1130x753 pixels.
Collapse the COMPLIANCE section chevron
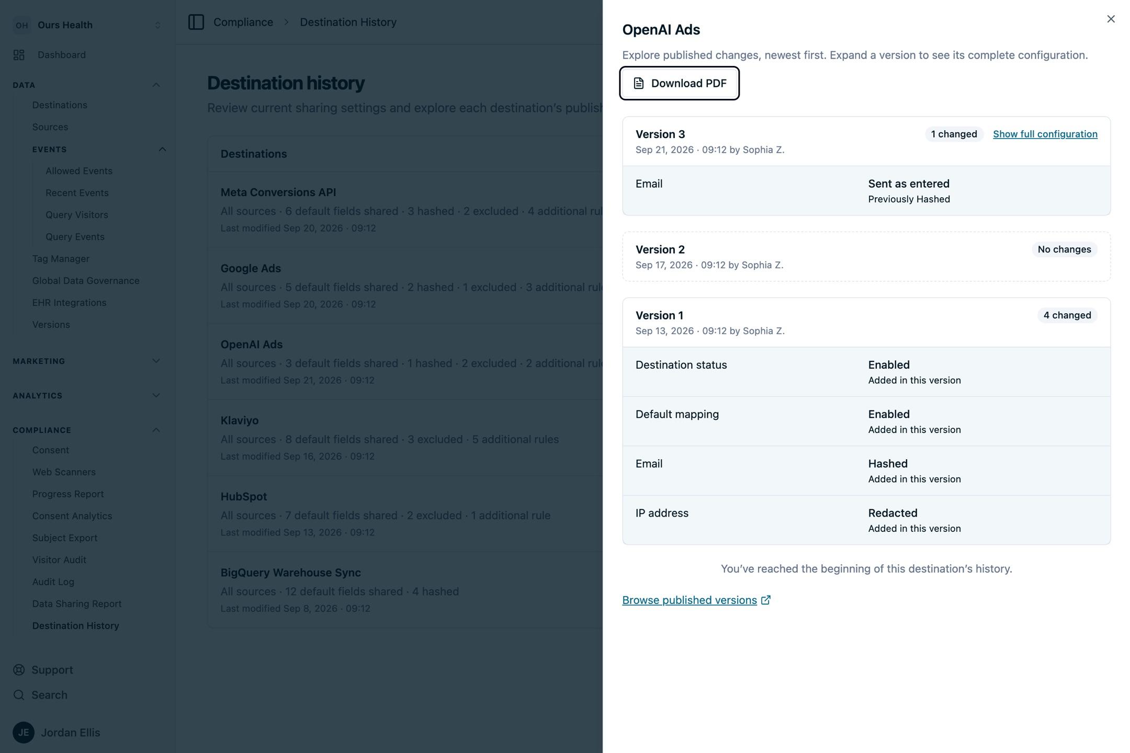pos(156,430)
